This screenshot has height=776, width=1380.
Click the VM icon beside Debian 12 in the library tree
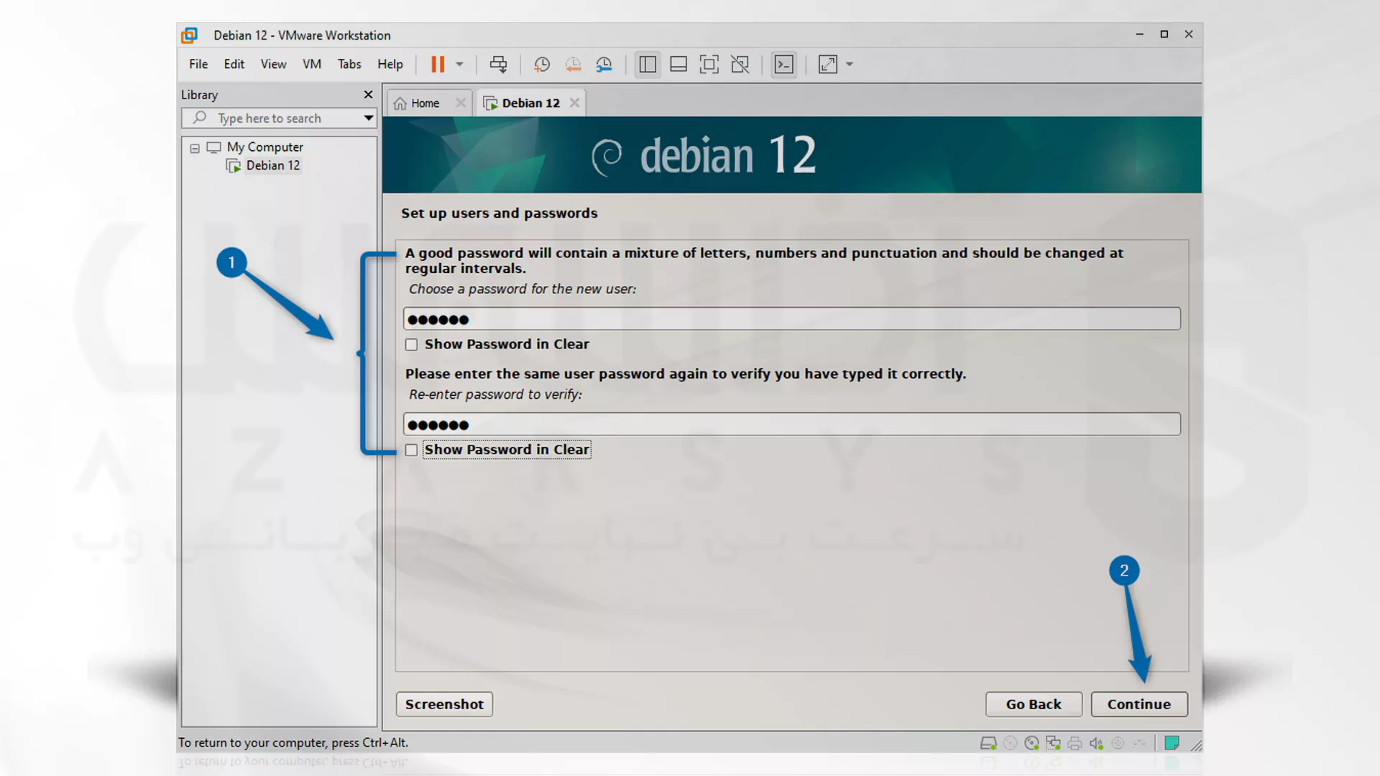[x=233, y=166]
